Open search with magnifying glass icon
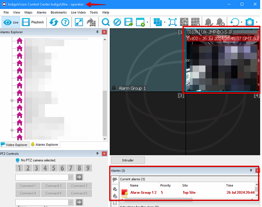Screen dimensions: 262x207 click(x=105, y=22)
